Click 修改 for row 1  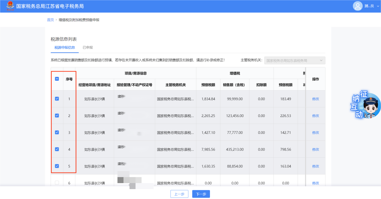click(x=315, y=99)
